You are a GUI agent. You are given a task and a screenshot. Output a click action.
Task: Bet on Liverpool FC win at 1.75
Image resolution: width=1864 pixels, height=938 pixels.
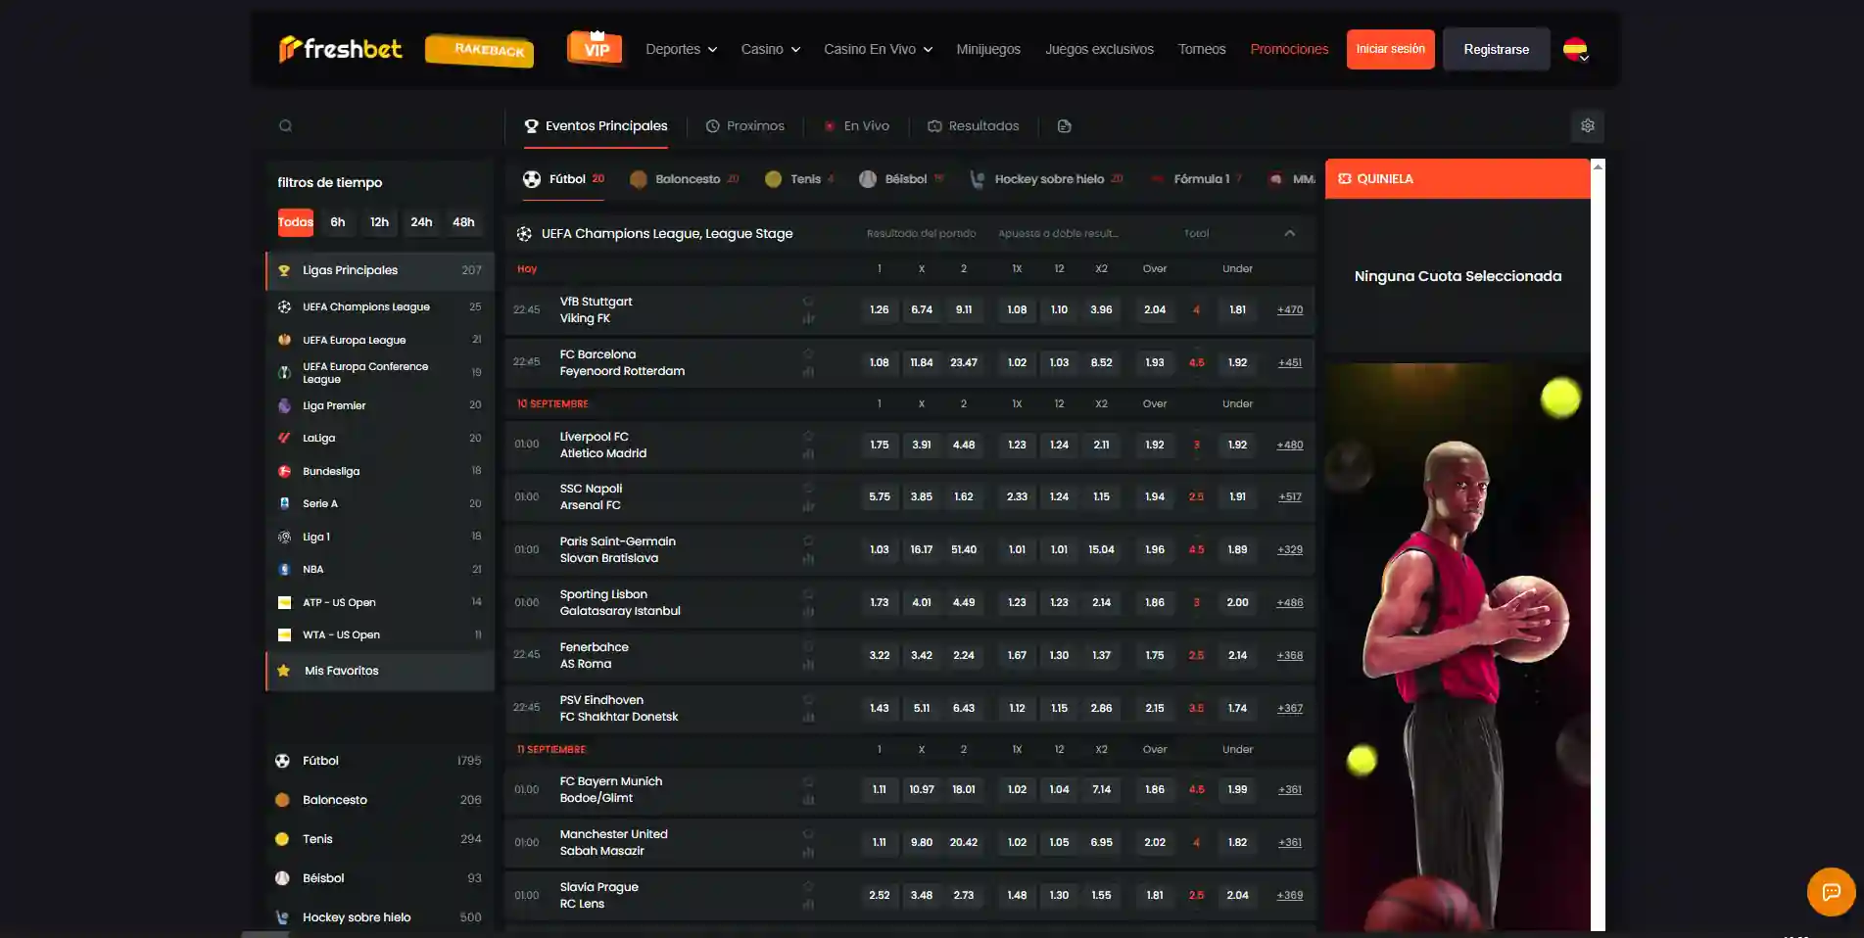[x=880, y=445]
